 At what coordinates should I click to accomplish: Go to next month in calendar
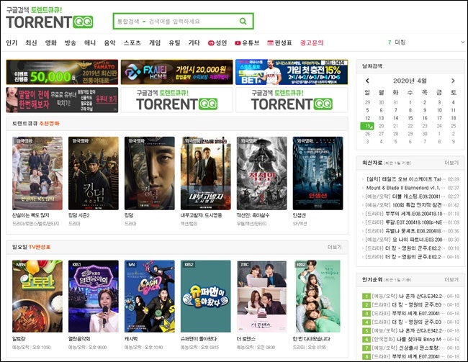(453, 81)
